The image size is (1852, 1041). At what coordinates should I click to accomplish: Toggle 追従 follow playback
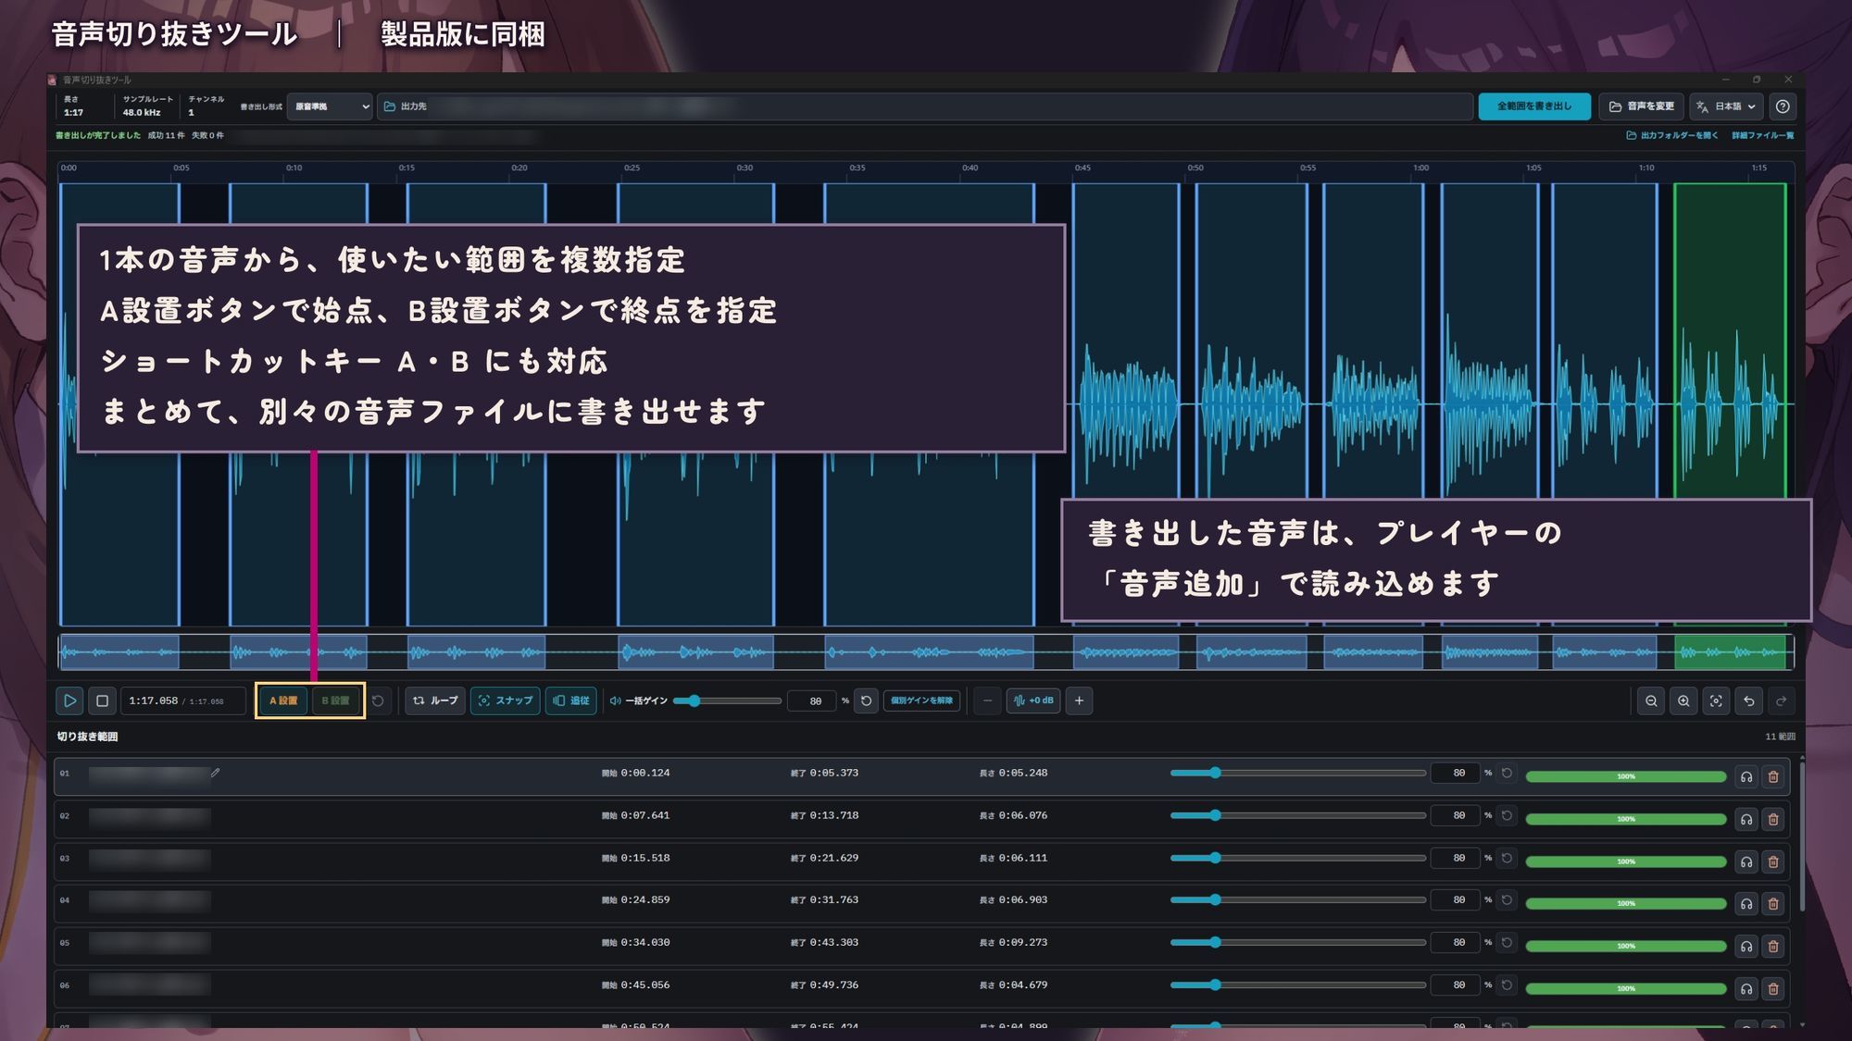coord(571,700)
